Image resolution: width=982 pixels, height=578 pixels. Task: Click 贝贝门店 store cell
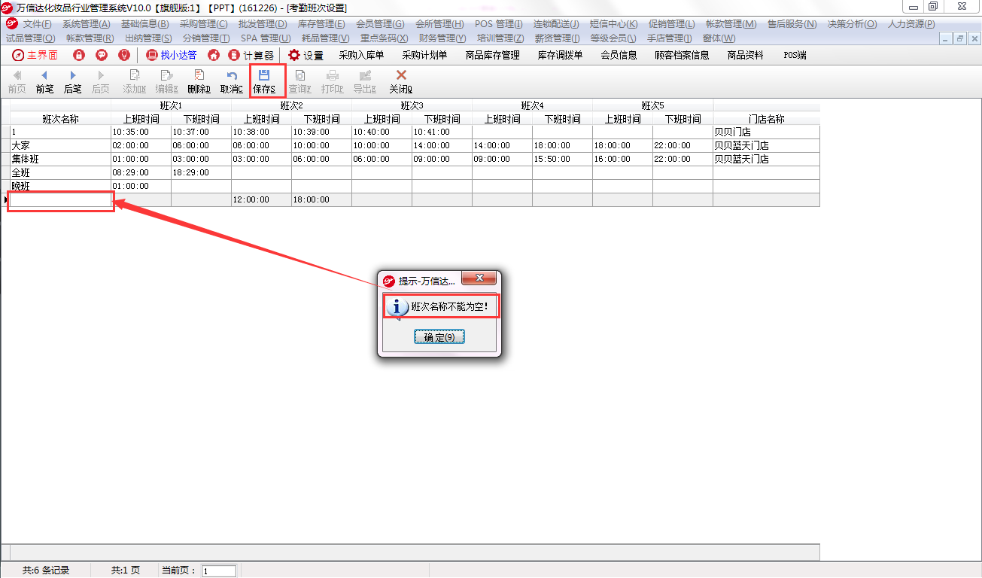coord(766,132)
